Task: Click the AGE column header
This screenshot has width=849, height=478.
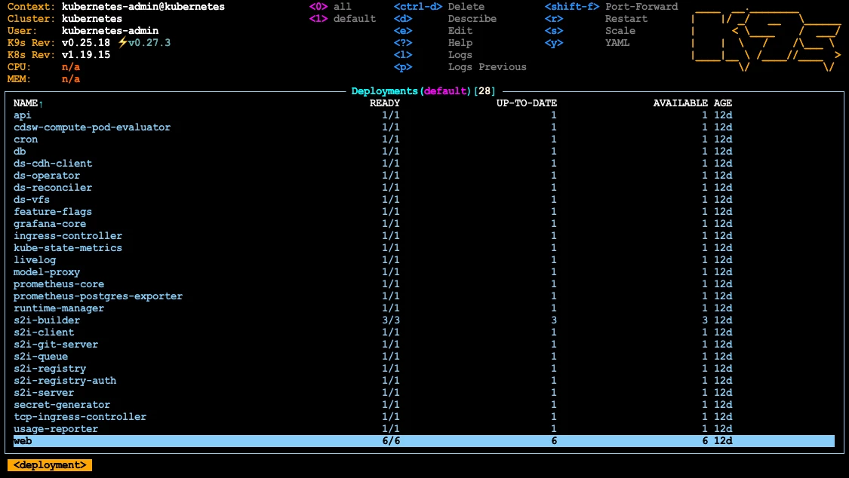Action: coord(723,103)
